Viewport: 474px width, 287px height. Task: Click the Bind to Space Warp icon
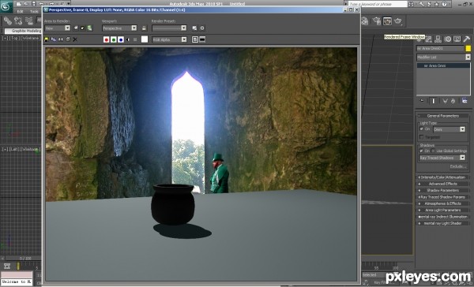29,20
